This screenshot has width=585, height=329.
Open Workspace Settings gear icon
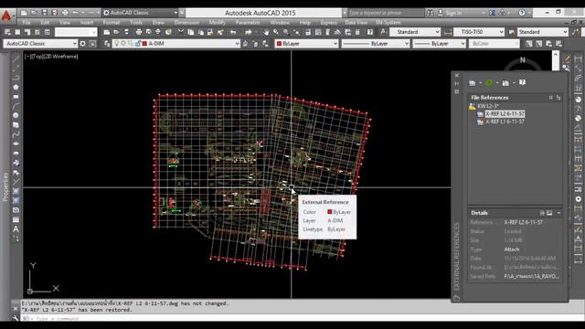83,44
